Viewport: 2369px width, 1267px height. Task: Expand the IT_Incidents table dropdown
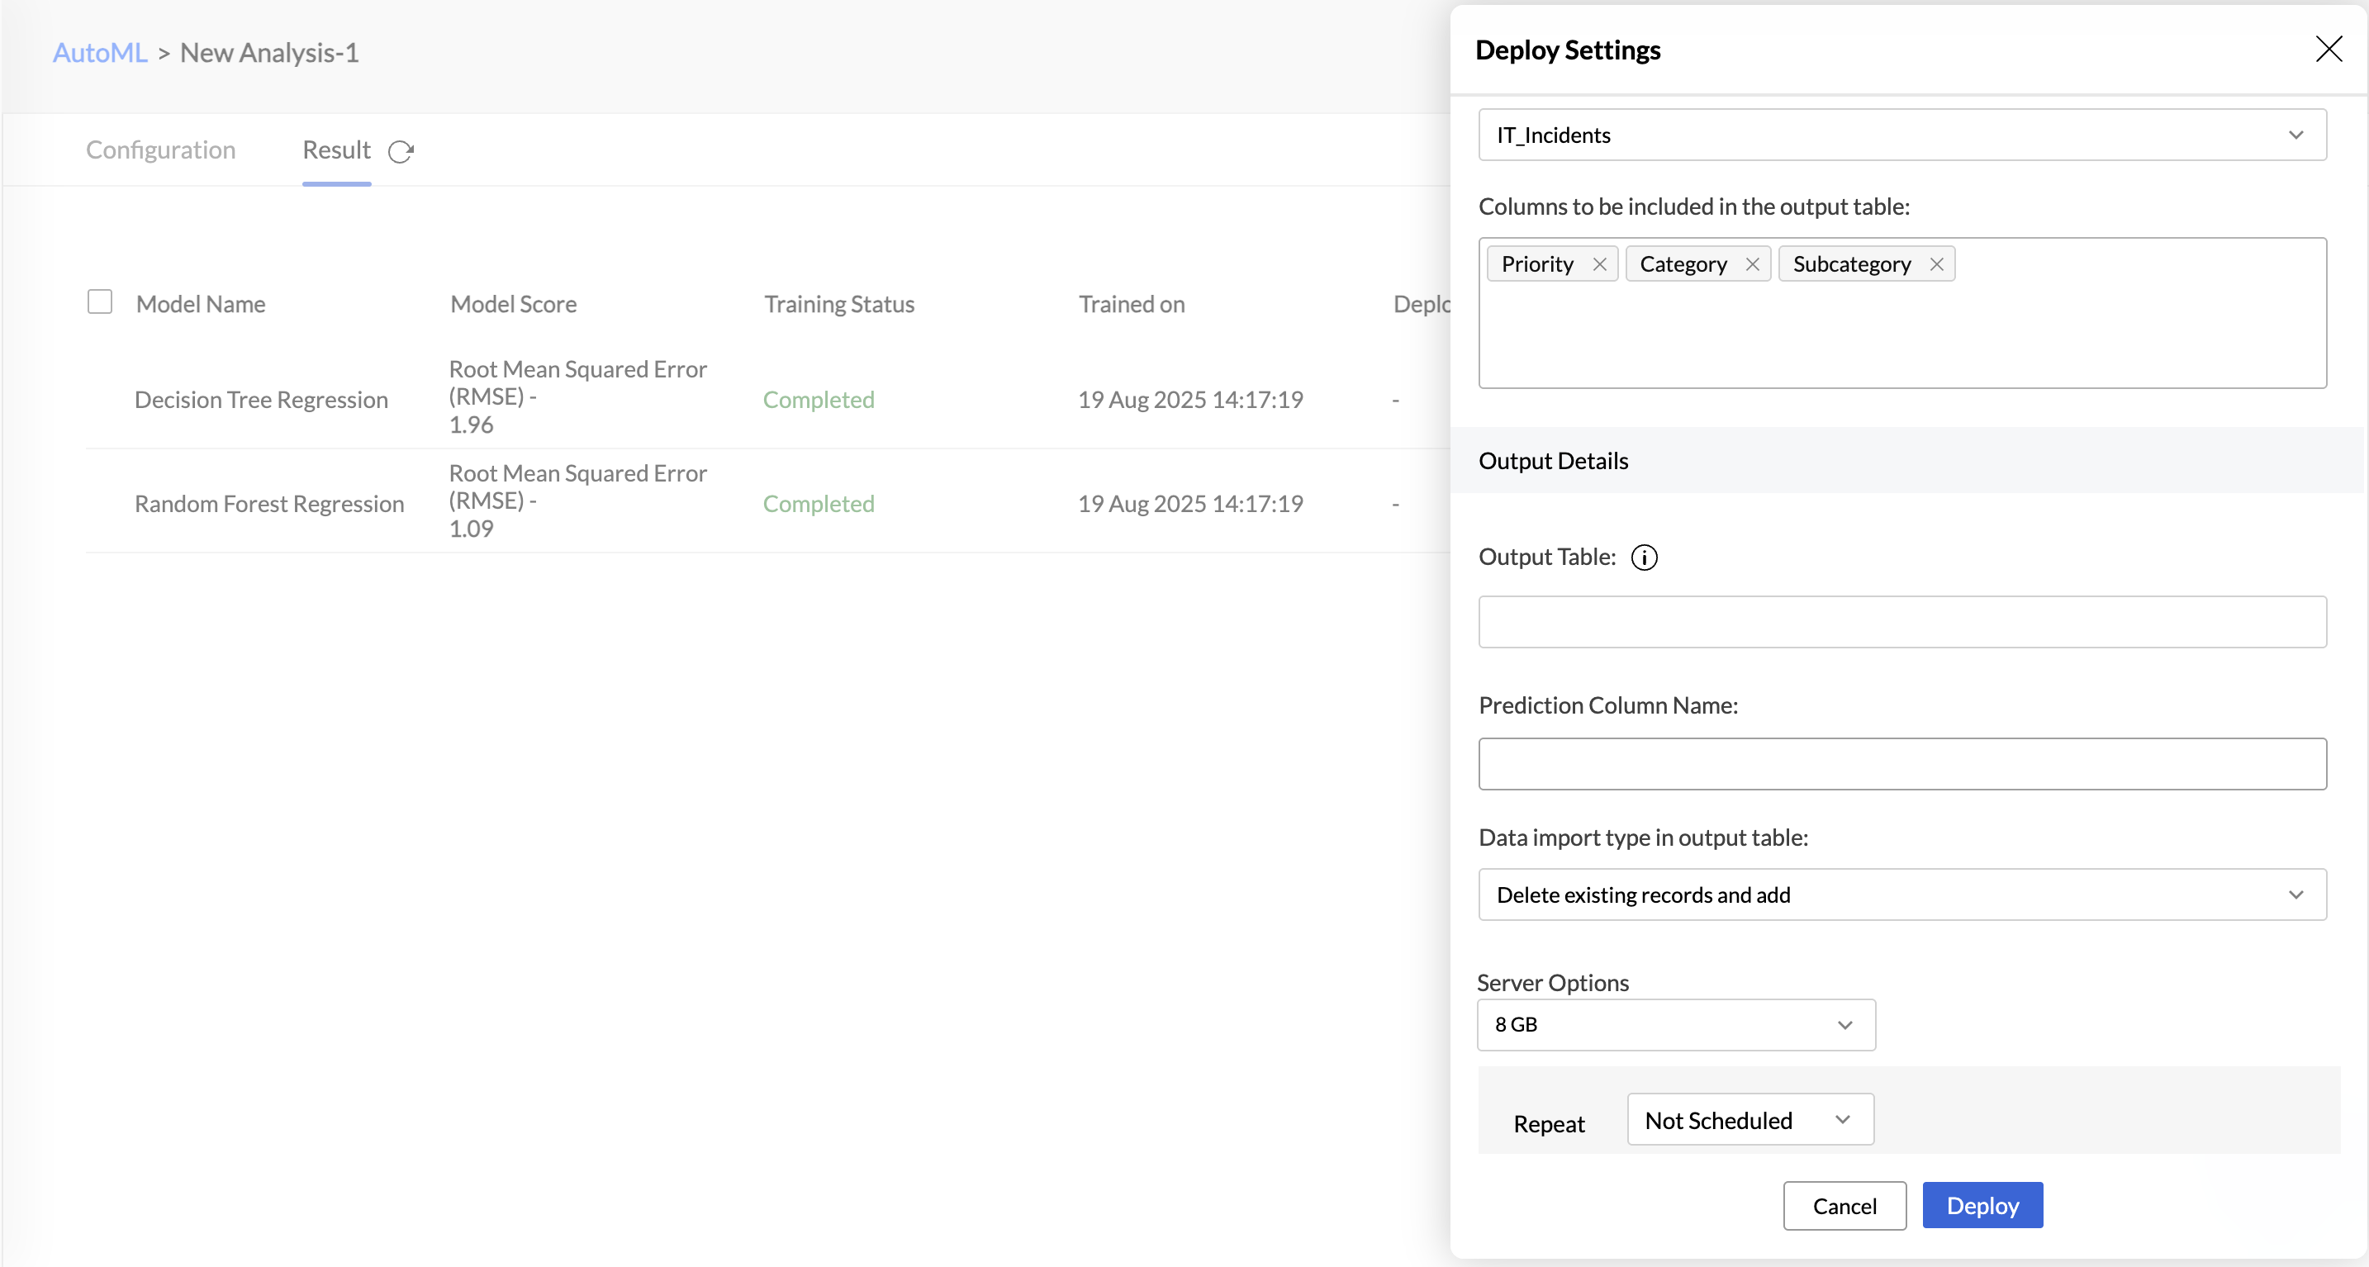[x=1901, y=135]
